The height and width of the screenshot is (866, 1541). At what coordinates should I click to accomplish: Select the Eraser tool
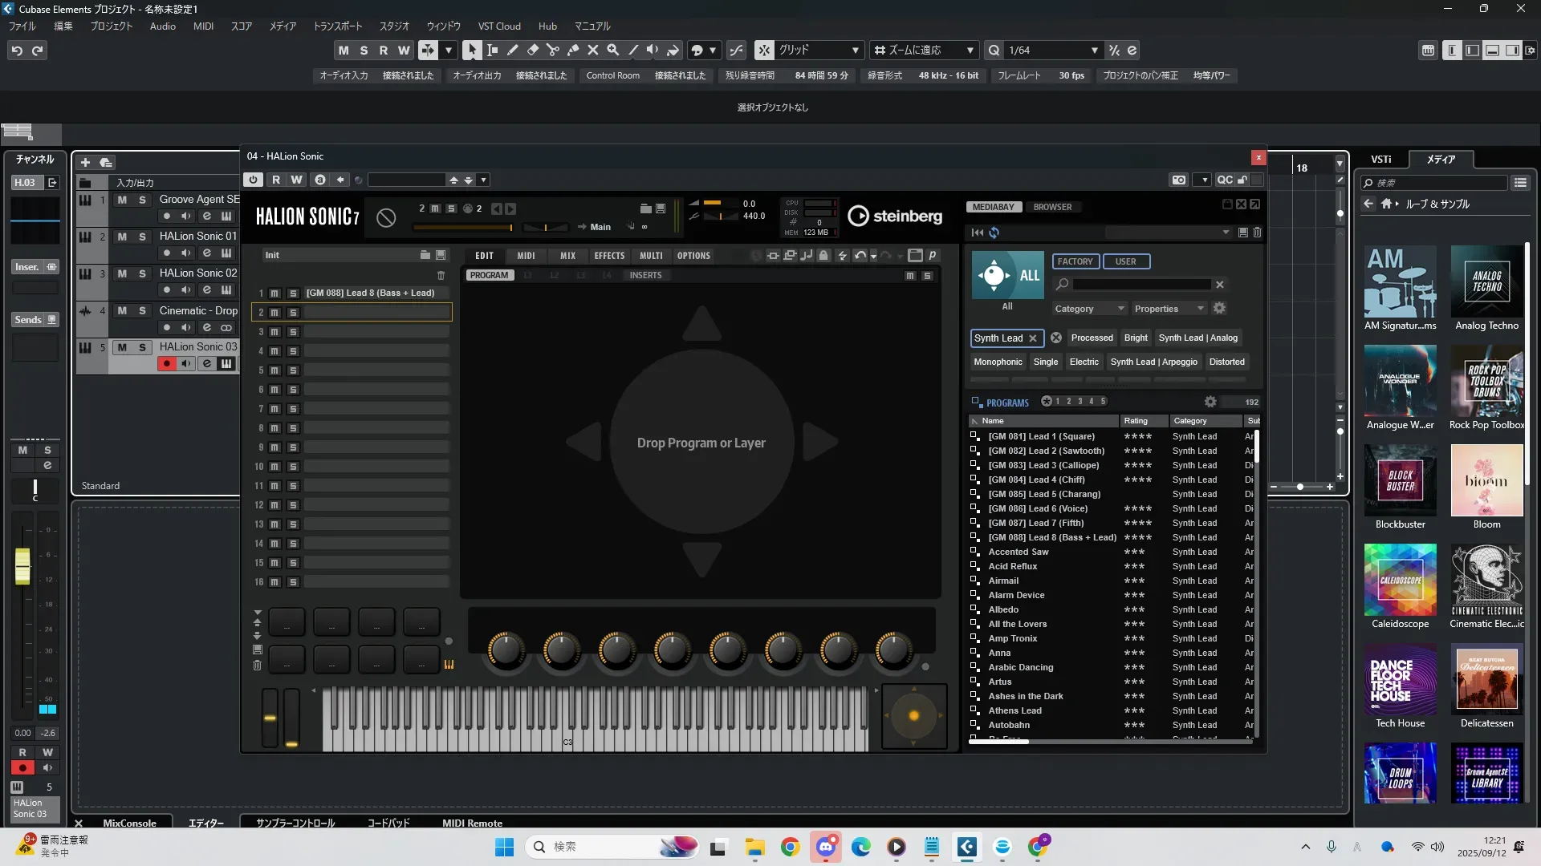tap(532, 50)
